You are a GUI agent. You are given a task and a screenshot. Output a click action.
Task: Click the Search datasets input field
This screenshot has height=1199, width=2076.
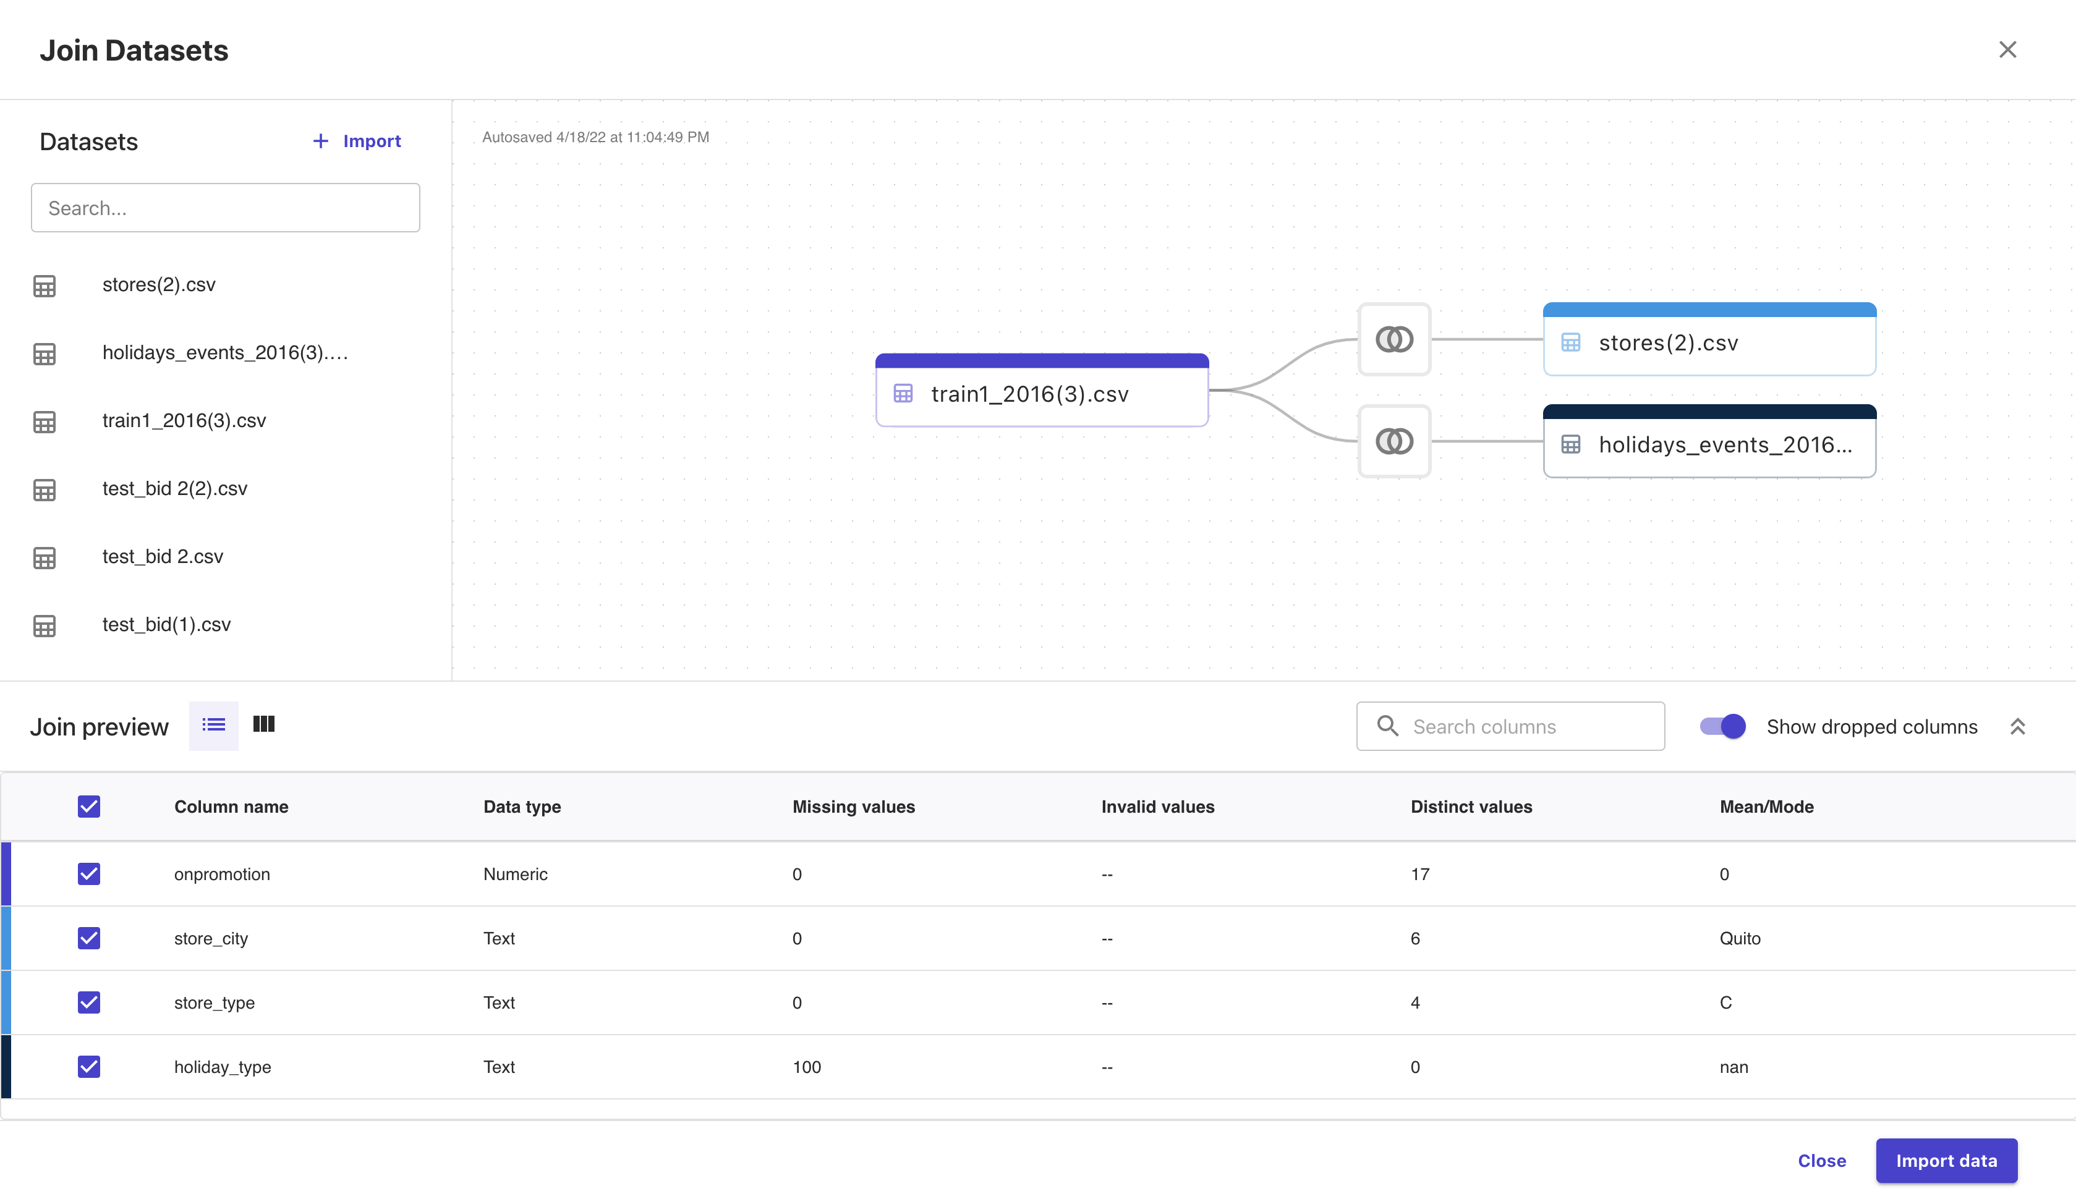[226, 207]
